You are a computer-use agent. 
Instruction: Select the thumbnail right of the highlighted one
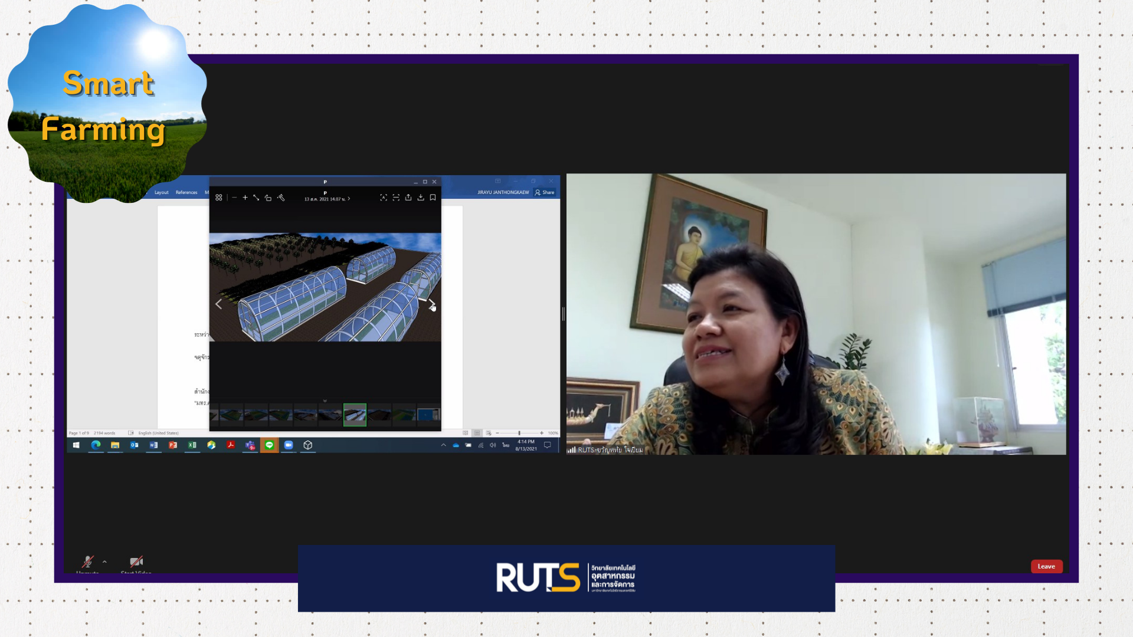379,415
